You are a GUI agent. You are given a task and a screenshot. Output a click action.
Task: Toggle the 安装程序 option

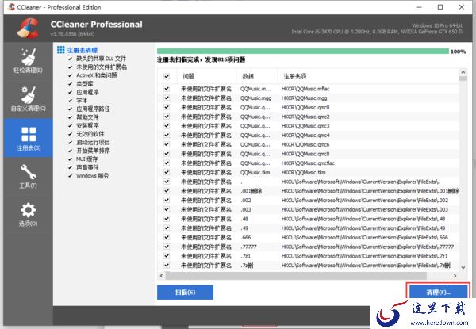[x=70, y=125]
